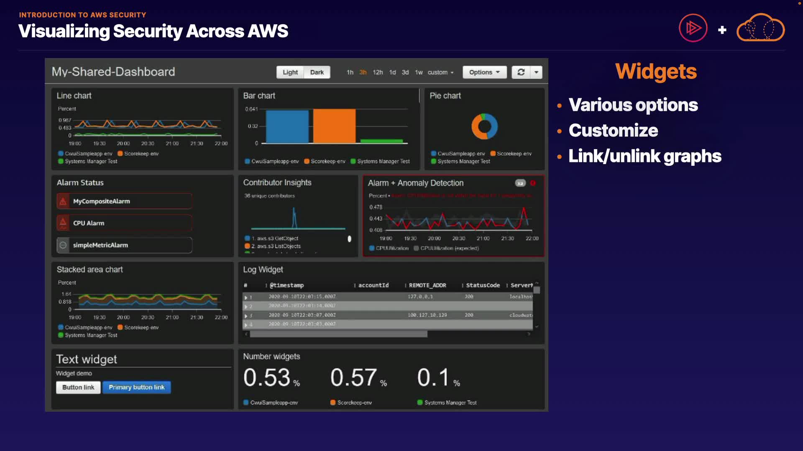Click the Pluralsight play logo icon
The width and height of the screenshot is (803, 451).
click(693, 28)
